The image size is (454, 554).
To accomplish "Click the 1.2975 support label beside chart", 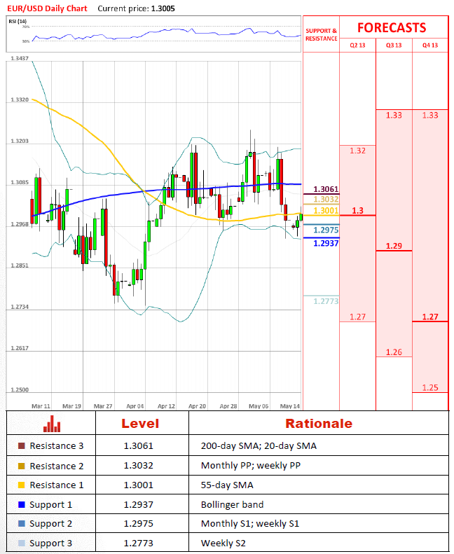I will coord(326,230).
